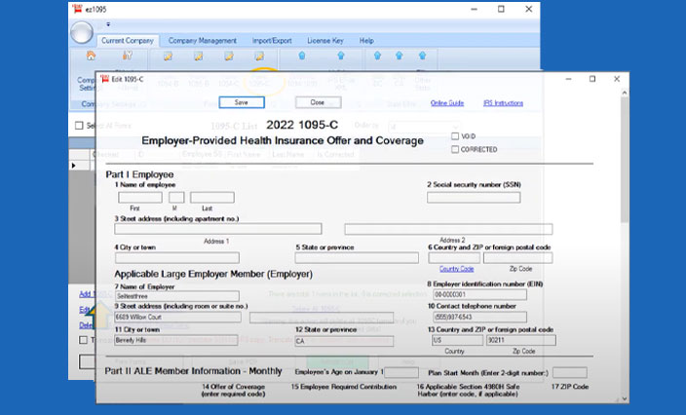This screenshot has width=686, height=415.
Task: Click the employee Address 2 field
Action: (448, 229)
